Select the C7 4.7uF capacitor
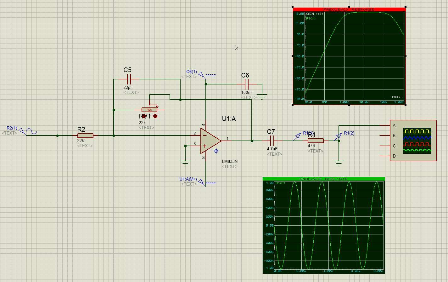Viewport: 448px width, 282px height. coord(272,141)
